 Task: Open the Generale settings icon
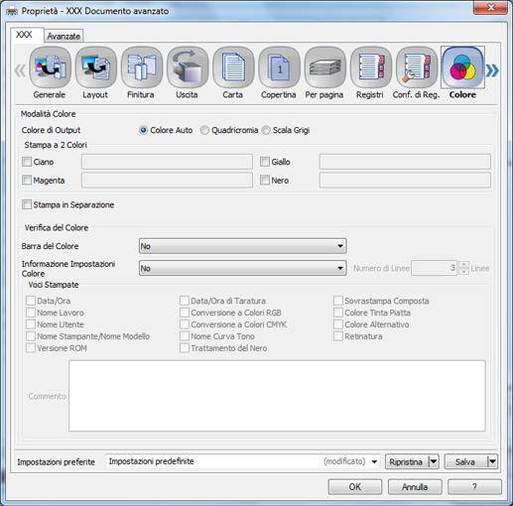pyautogui.click(x=50, y=68)
